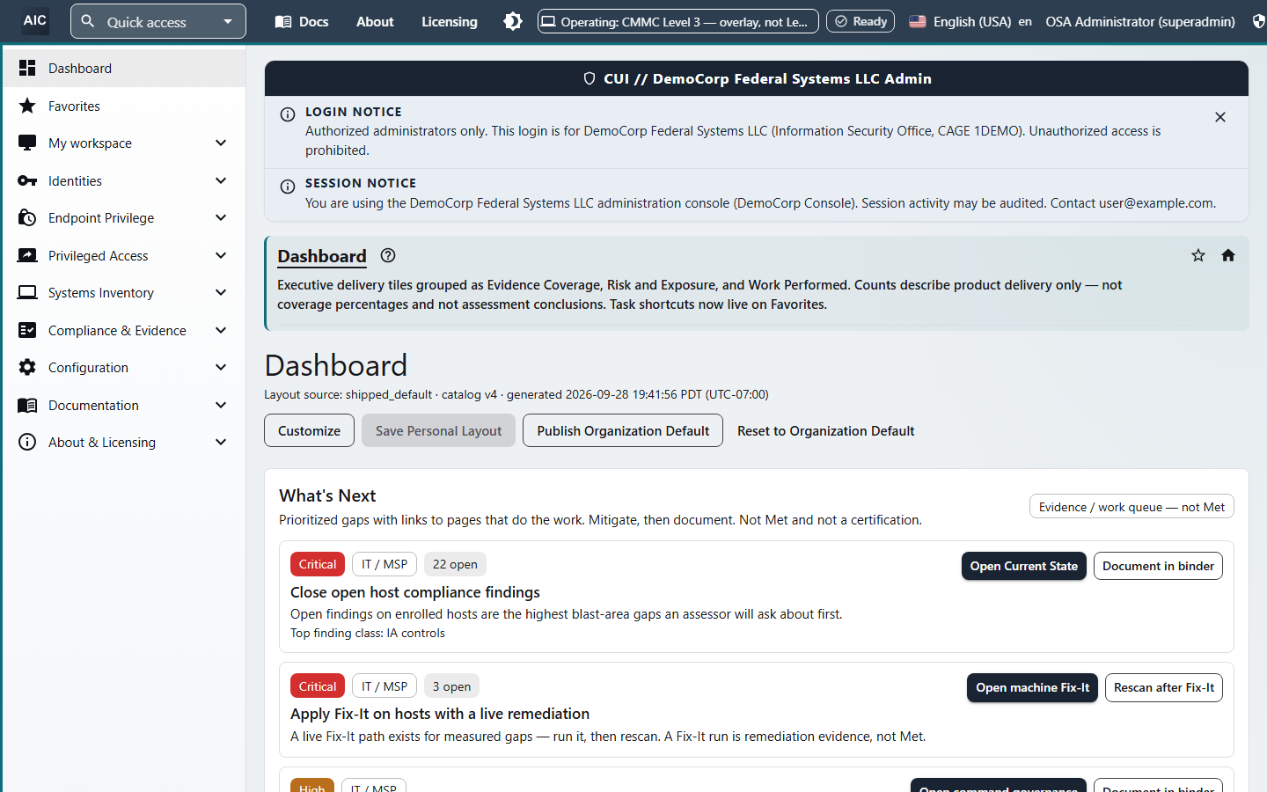The width and height of the screenshot is (1267, 792).
Task: Open the Licensing menu item
Action: [450, 21]
